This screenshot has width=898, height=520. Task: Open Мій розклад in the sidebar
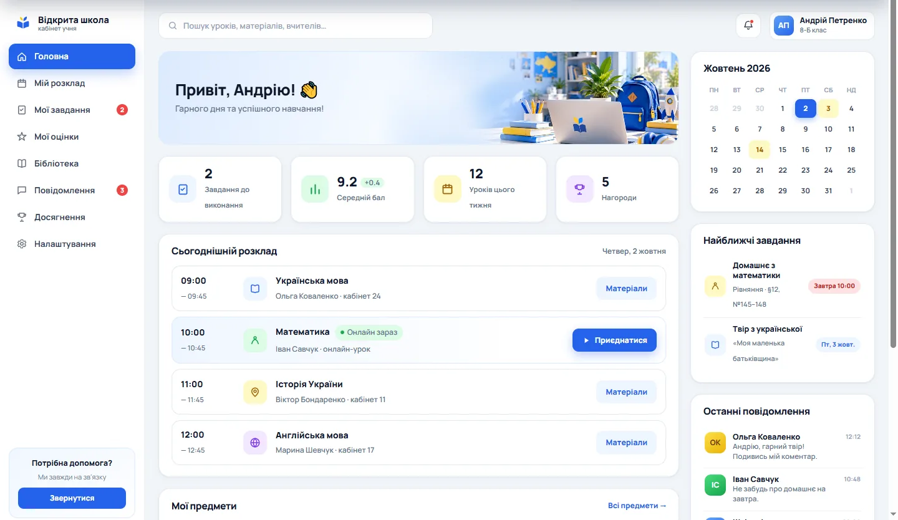tap(72, 83)
